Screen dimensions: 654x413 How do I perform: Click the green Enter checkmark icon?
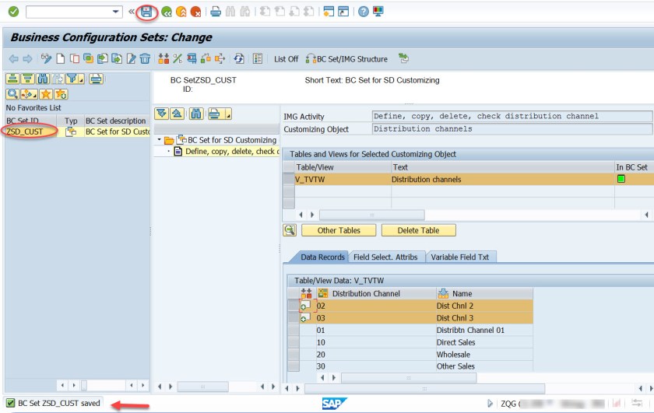13,12
